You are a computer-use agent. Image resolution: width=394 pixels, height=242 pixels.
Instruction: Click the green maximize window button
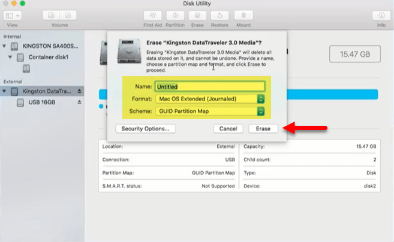tap(23, 3)
